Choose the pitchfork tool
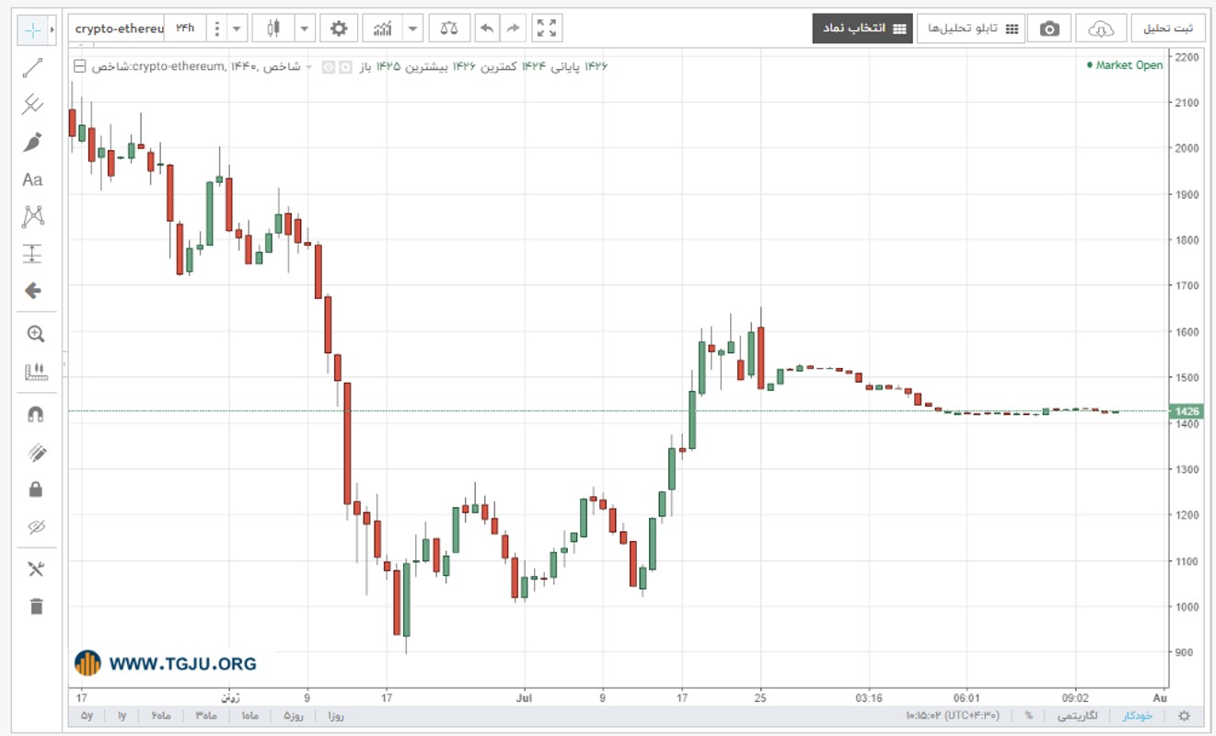Screen dimensions: 1216x736 click(x=33, y=105)
